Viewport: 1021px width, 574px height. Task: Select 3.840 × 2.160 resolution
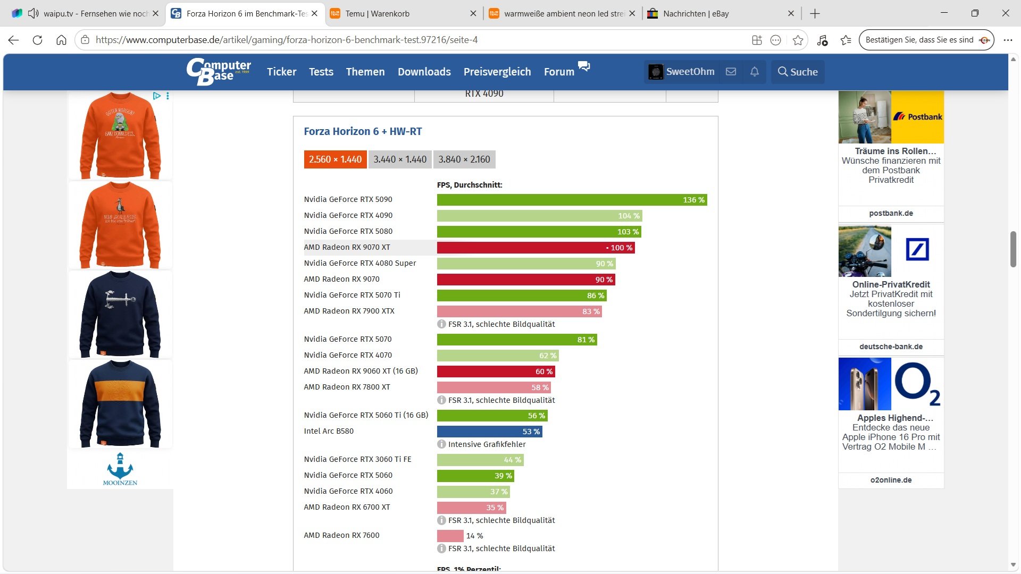pyautogui.click(x=464, y=159)
